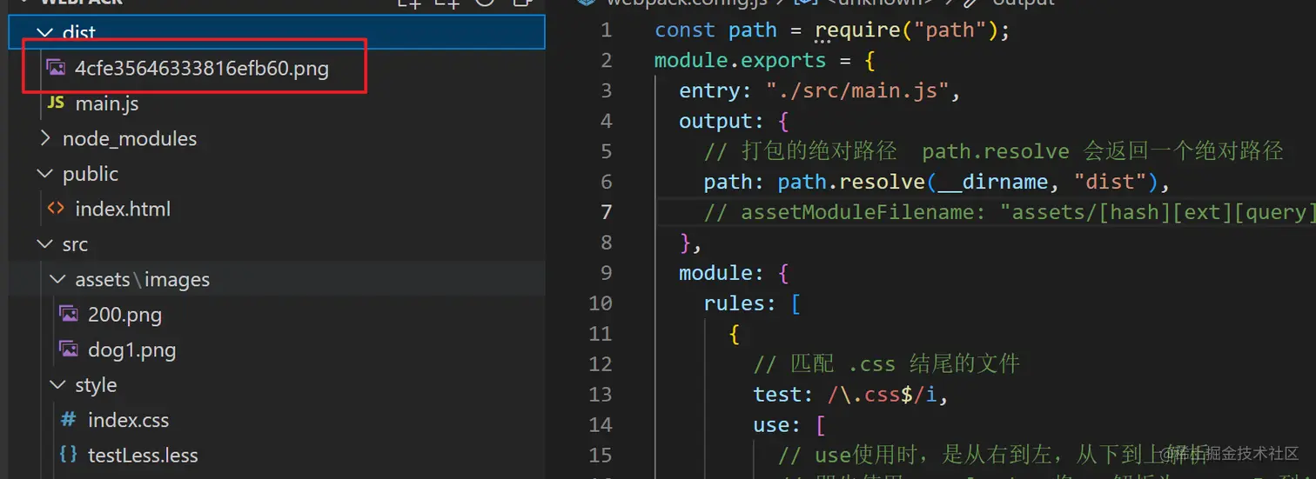Open index.html file name in public

pyautogui.click(x=123, y=209)
